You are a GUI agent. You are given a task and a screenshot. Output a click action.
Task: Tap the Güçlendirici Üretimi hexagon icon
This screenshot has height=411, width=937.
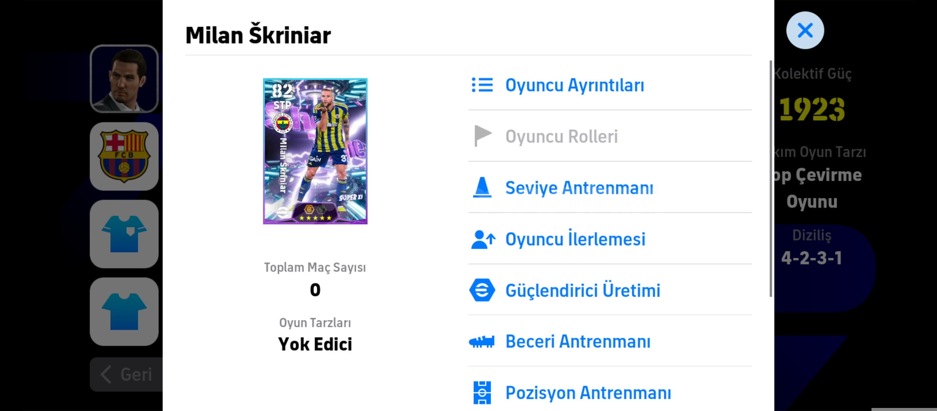[482, 290]
